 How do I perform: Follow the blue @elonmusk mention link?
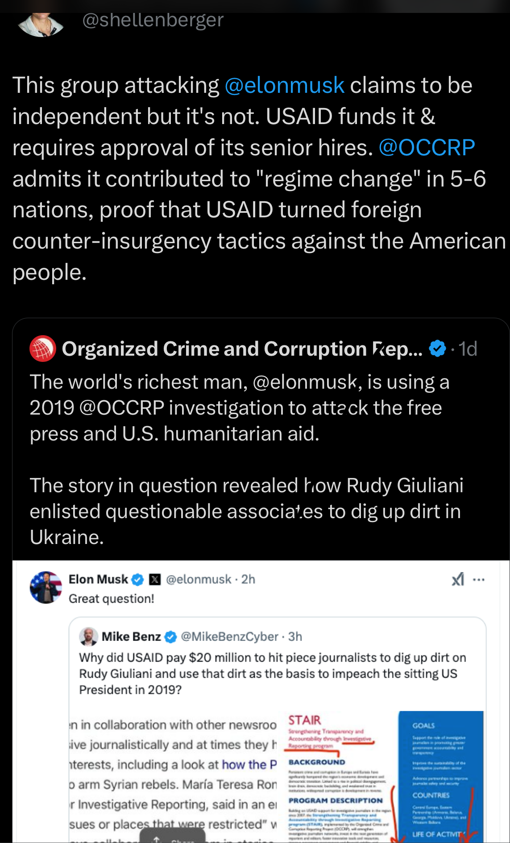pyautogui.click(x=284, y=85)
